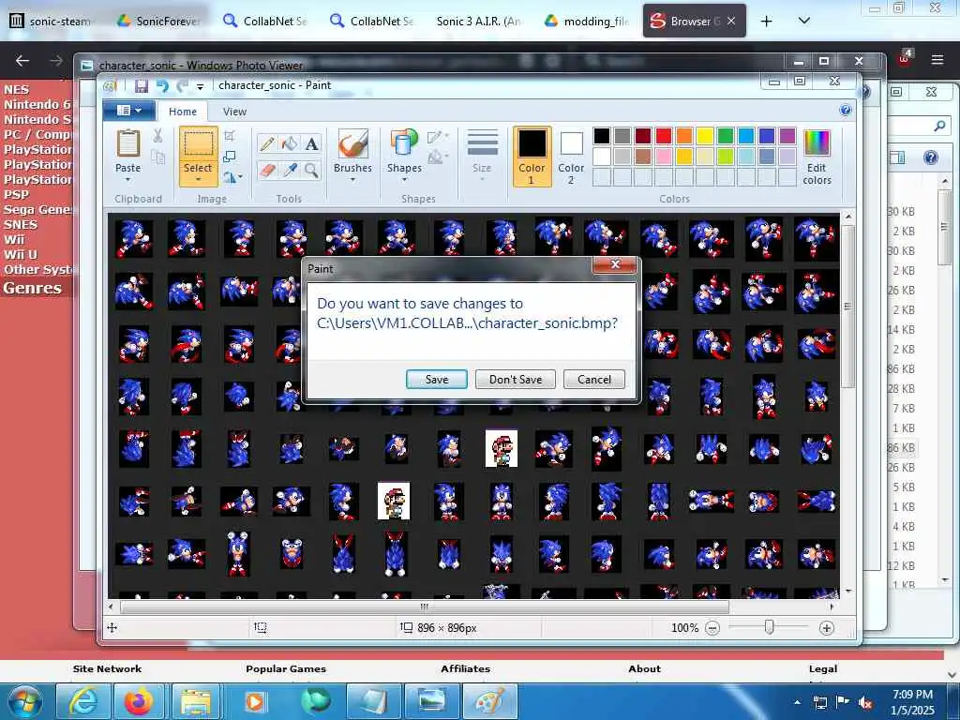Viewport: 960px width, 720px height.
Task: Click the PSP link in sidebar
Action: 17,195
